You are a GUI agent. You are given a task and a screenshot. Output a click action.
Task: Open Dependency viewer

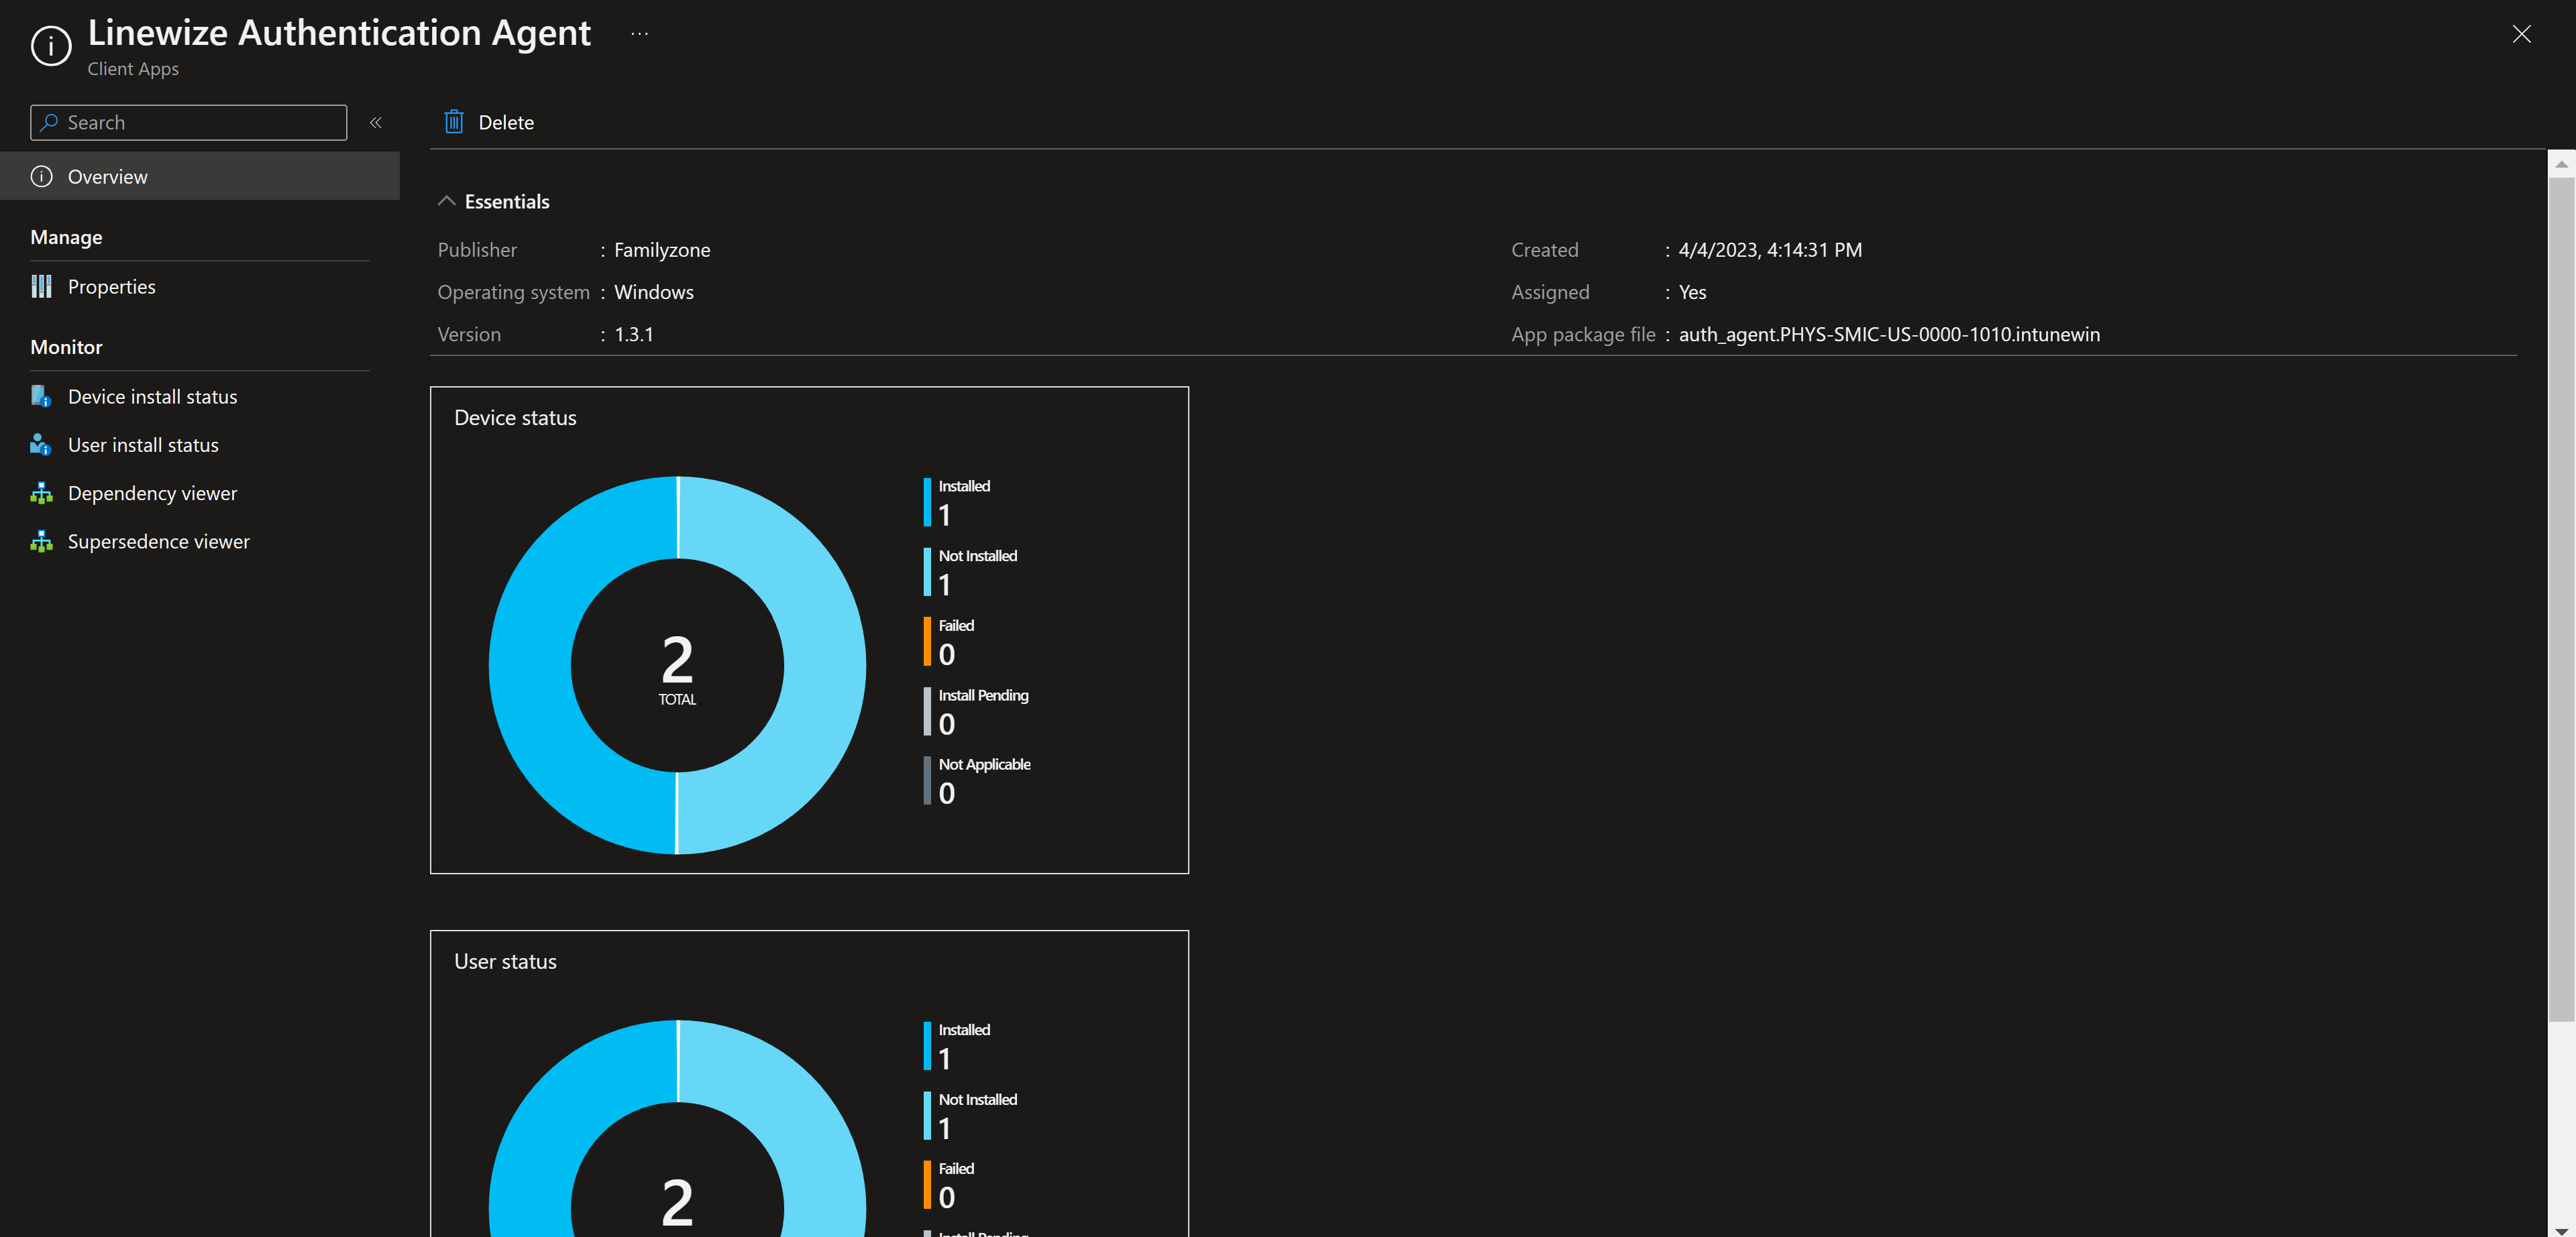tap(152, 493)
